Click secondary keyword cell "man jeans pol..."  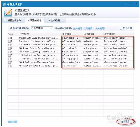92,56
